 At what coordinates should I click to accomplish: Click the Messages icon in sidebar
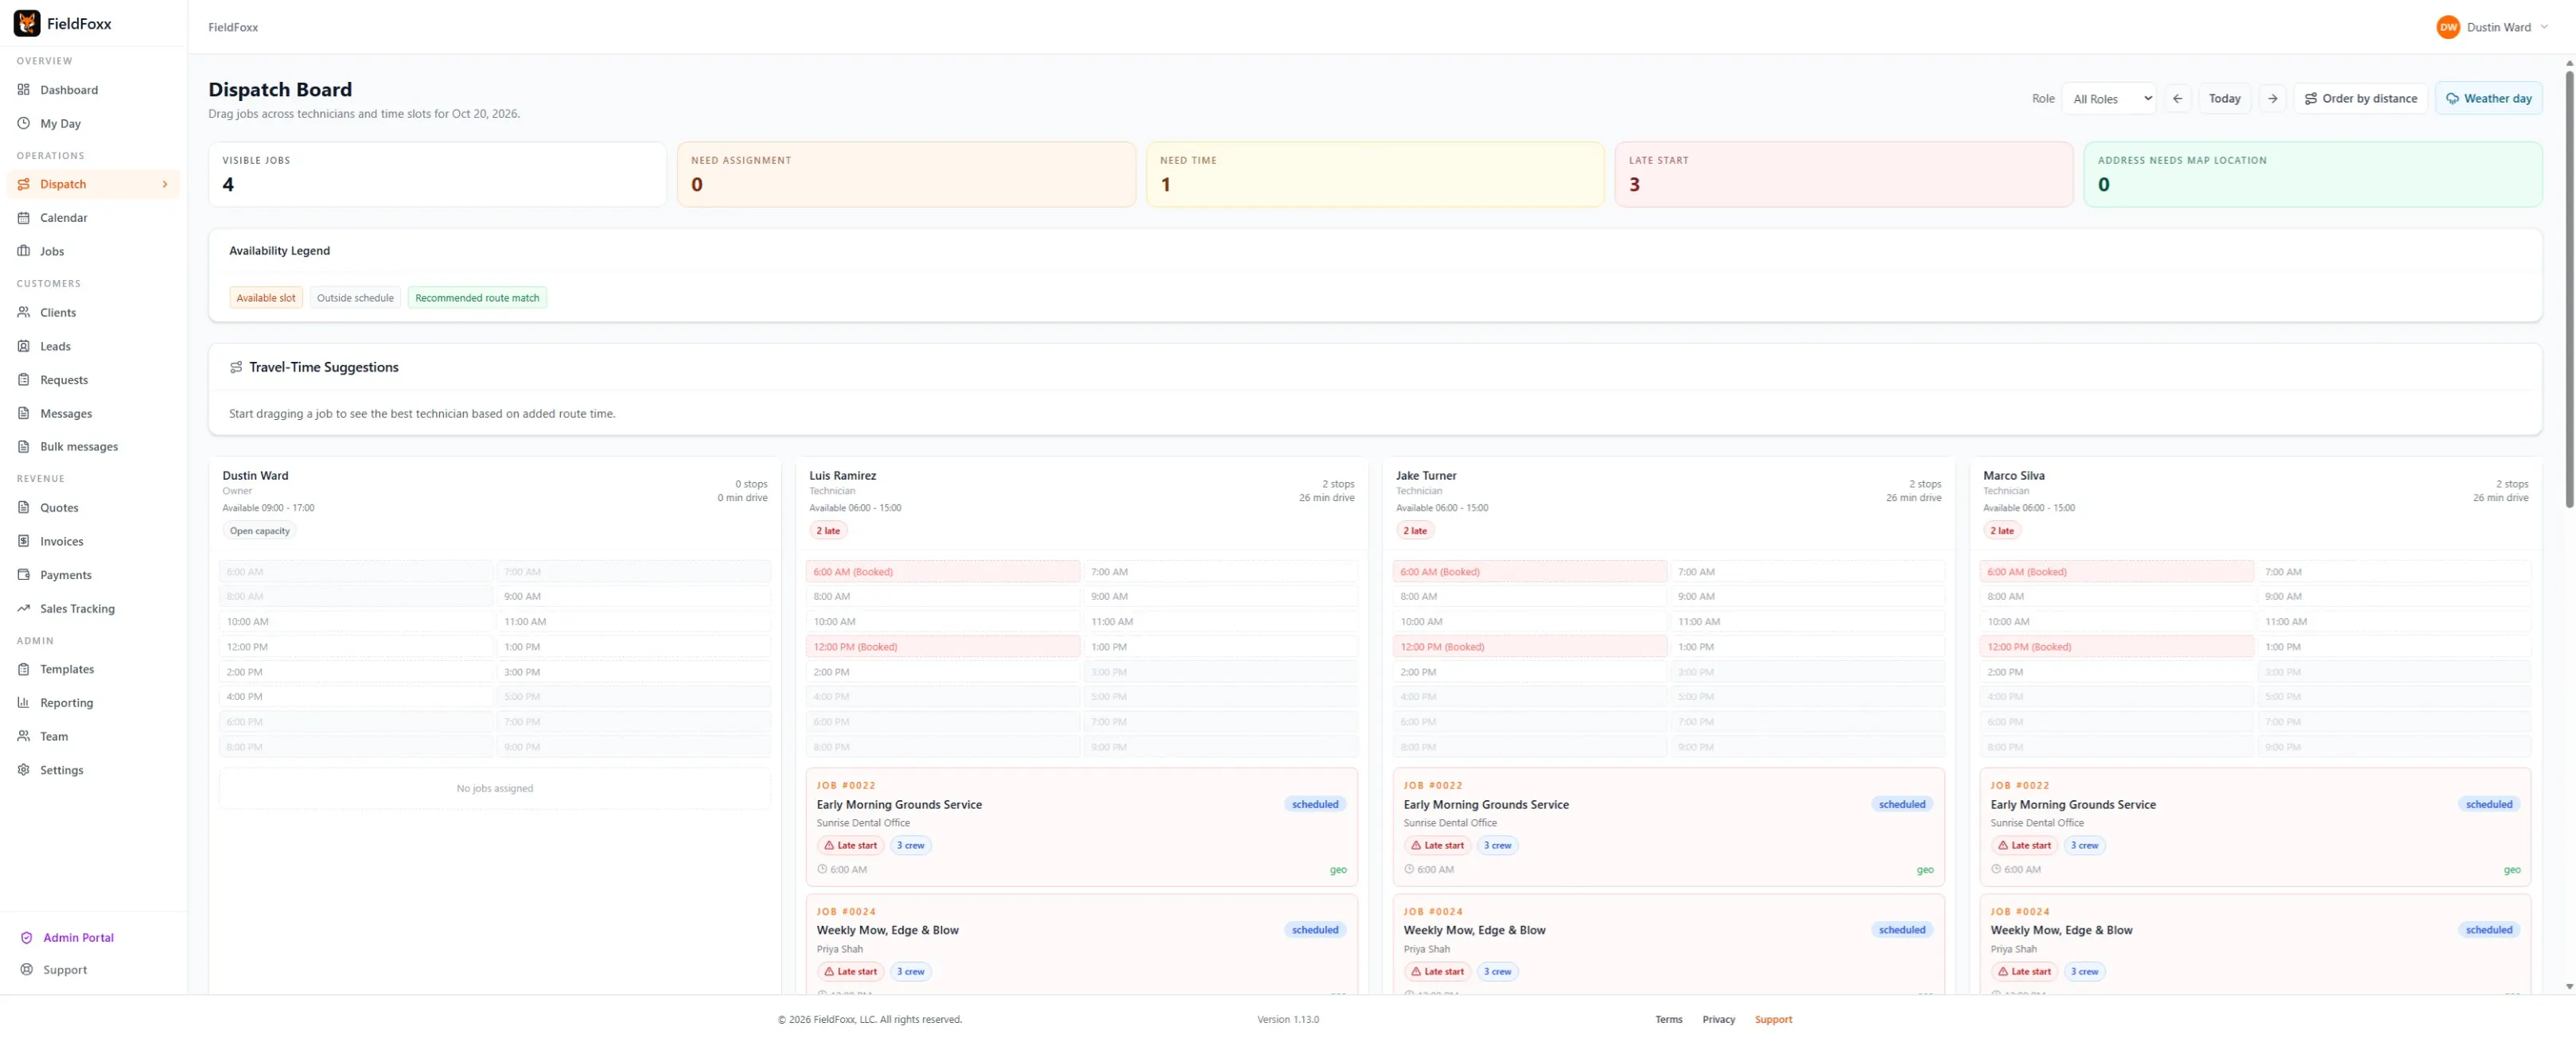coord(24,414)
